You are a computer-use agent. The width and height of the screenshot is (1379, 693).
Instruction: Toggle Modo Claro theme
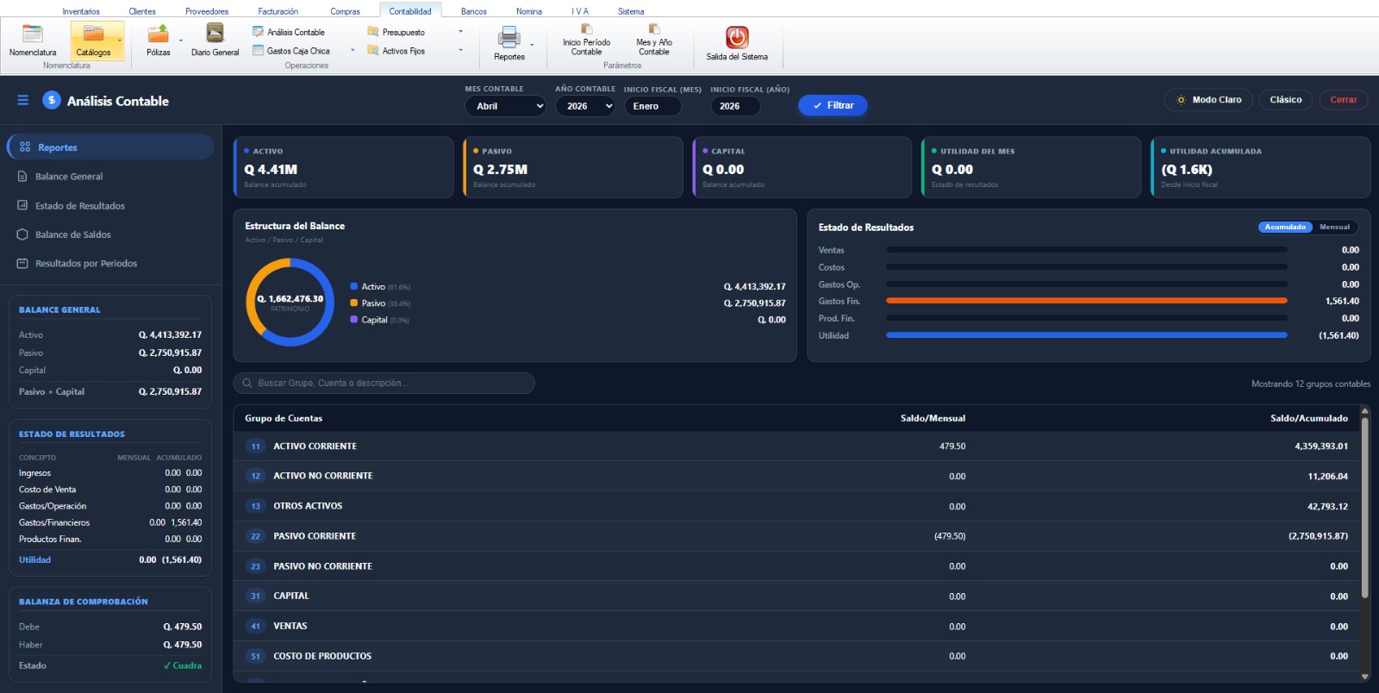click(1209, 100)
